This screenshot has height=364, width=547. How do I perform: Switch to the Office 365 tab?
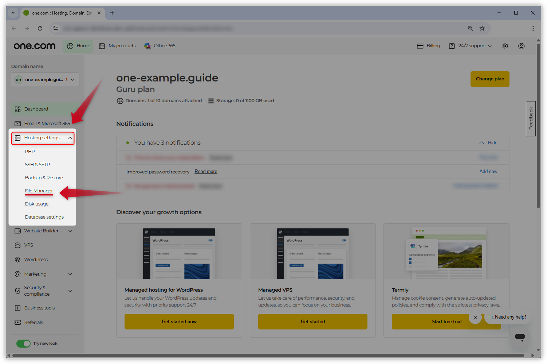click(x=164, y=45)
